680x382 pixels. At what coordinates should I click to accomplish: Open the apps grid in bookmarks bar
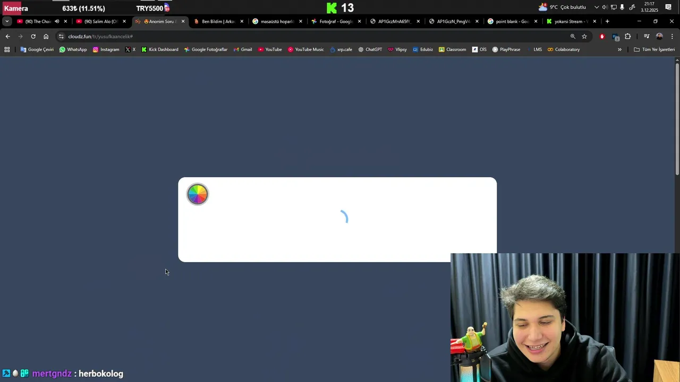(7, 49)
